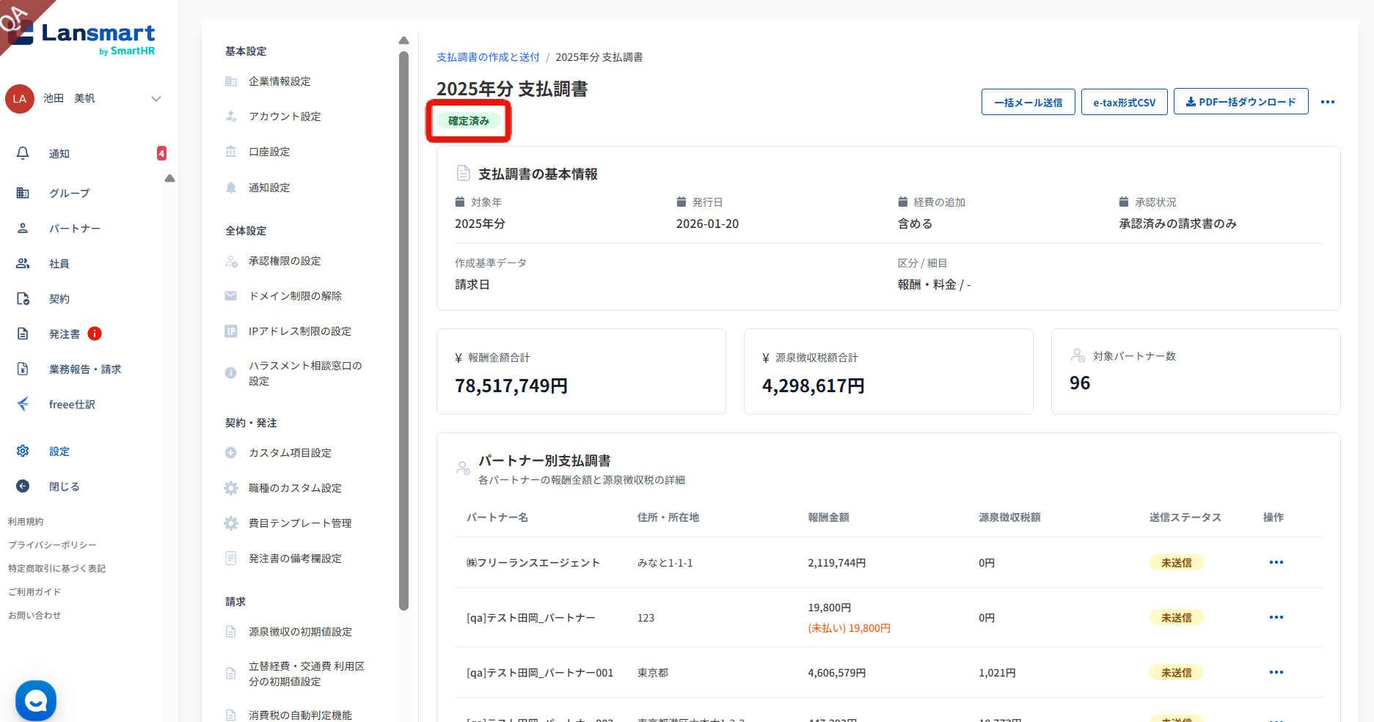This screenshot has width=1374, height=722.
Task: Click the 発注書 red alert badge
Action: pyautogui.click(x=95, y=334)
